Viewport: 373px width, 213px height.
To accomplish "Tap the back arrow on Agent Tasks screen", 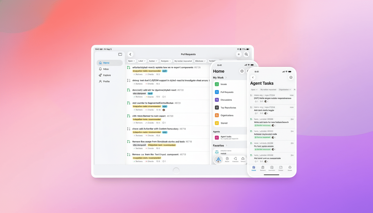I will (x=253, y=77).
